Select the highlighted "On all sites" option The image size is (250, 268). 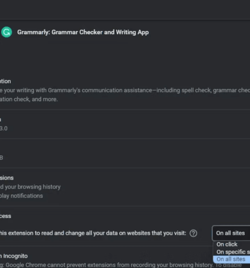[232, 259]
